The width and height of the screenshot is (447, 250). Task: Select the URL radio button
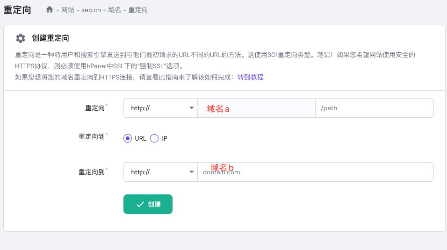click(x=128, y=138)
